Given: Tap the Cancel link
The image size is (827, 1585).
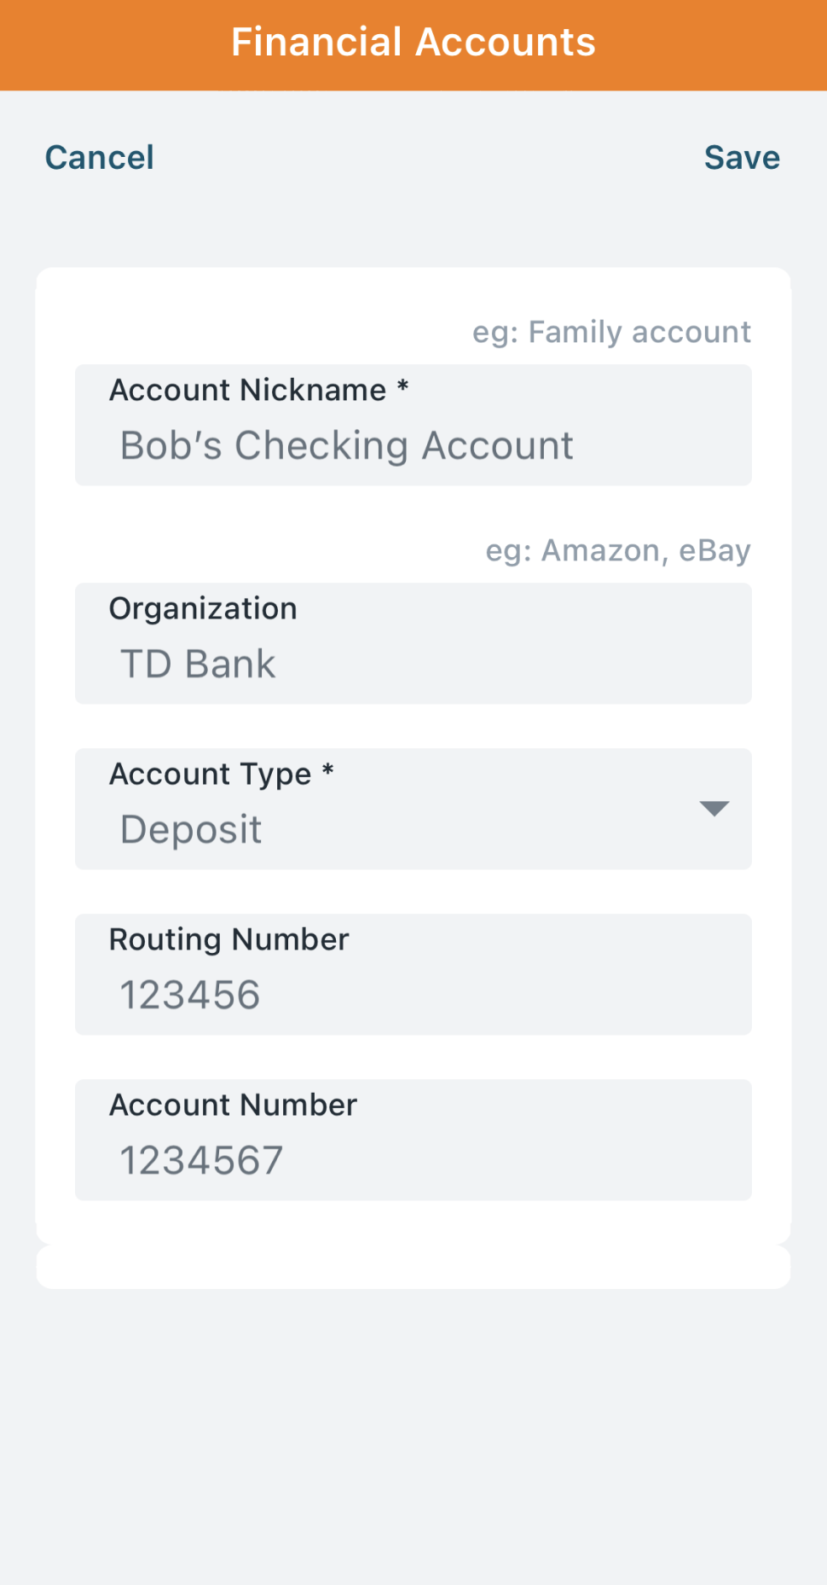Looking at the screenshot, I should (100, 158).
